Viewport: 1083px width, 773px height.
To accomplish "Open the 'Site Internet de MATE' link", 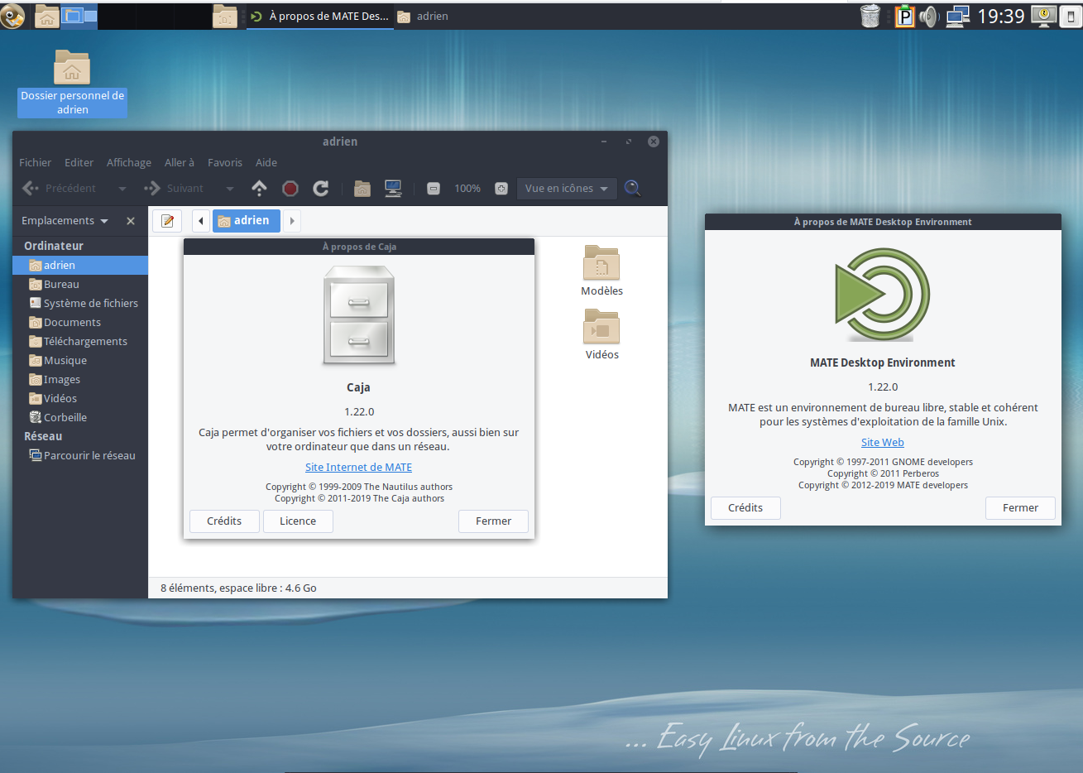I will [358, 468].
